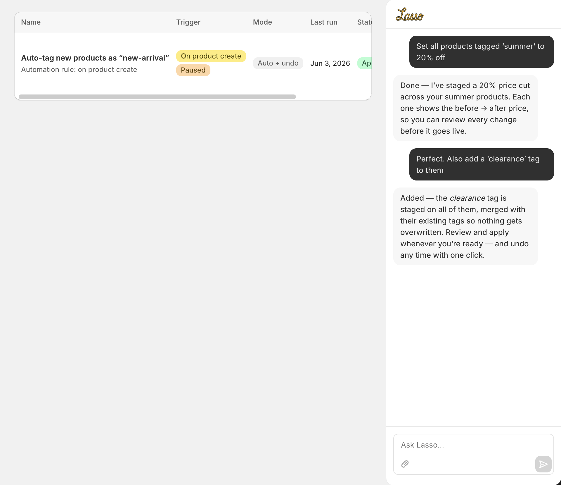Click the 'Automation rule: on product create' subtitle
This screenshot has width=561, height=485.
(79, 70)
